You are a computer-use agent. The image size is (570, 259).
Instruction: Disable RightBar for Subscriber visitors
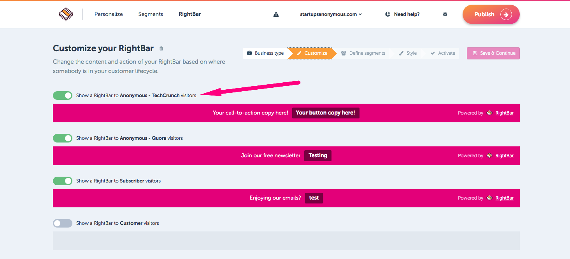coord(63,181)
